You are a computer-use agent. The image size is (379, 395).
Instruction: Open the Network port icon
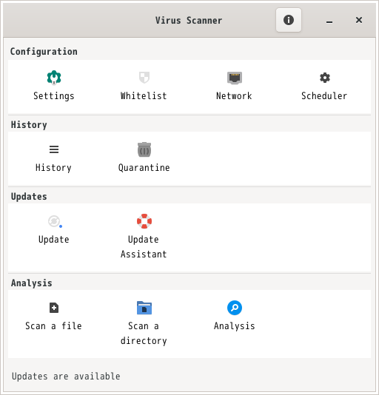click(x=235, y=78)
